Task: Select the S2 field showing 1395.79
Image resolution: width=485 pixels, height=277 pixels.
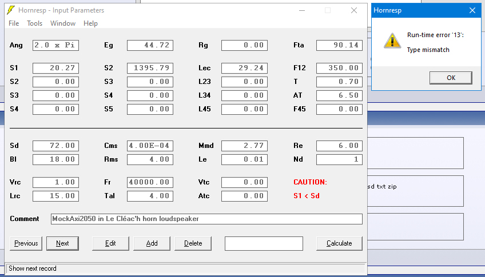Action: (x=150, y=68)
